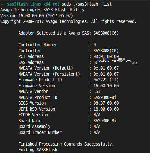Click the UEFI BSD Version value 18.00.00.00

[106, 109]
